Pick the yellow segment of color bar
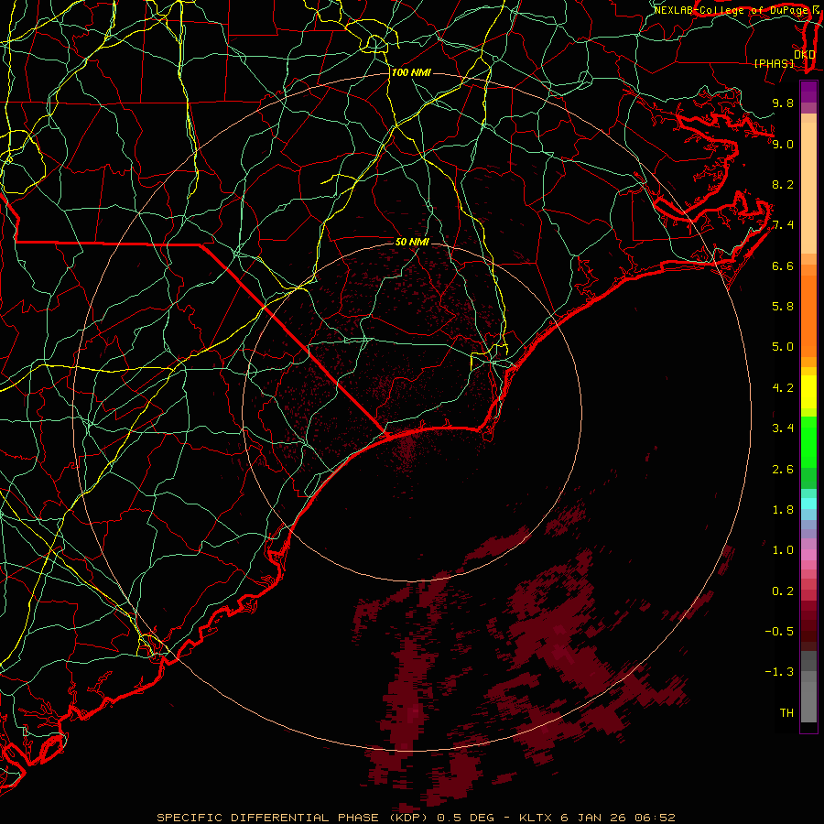Image resolution: width=824 pixels, height=824 pixels. 808,392
